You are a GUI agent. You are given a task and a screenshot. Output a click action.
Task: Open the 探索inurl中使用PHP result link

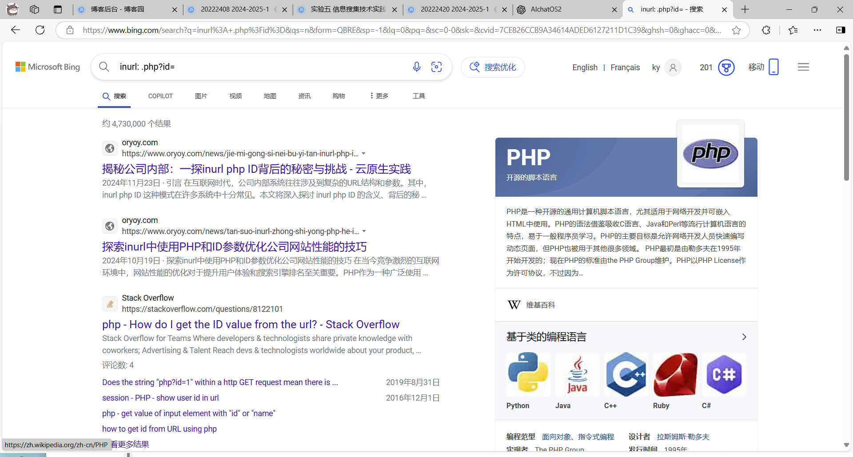tap(235, 247)
